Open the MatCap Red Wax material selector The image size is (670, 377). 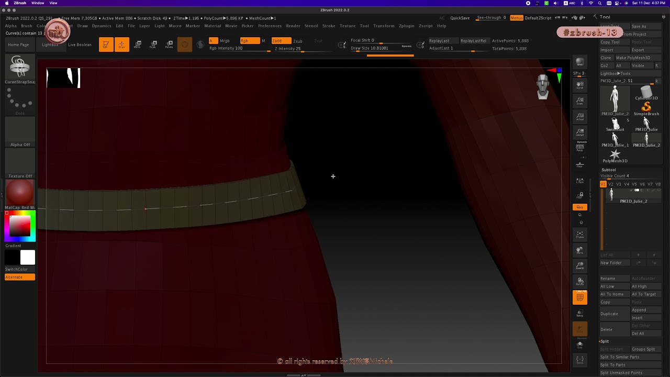pyautogui.click(x=20, y=195)
